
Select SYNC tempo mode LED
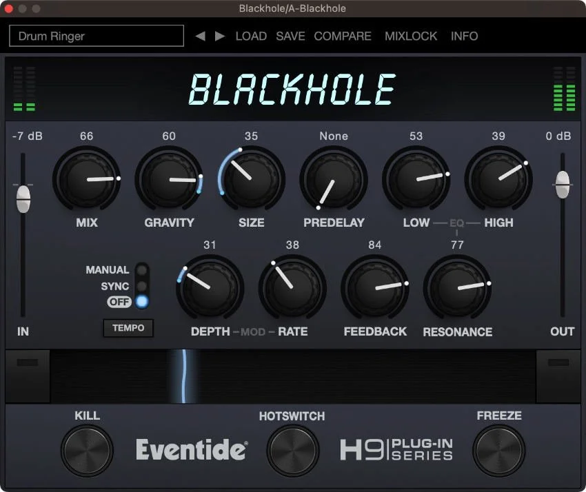141,286
